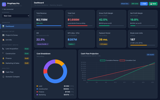The image size is (160, 100).
Task: Open Marketing & Sales department inputs
Action: click(x=16, y=63)
